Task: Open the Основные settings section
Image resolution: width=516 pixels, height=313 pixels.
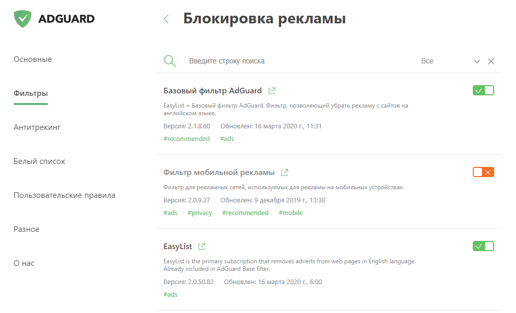Action: (33, 59)
